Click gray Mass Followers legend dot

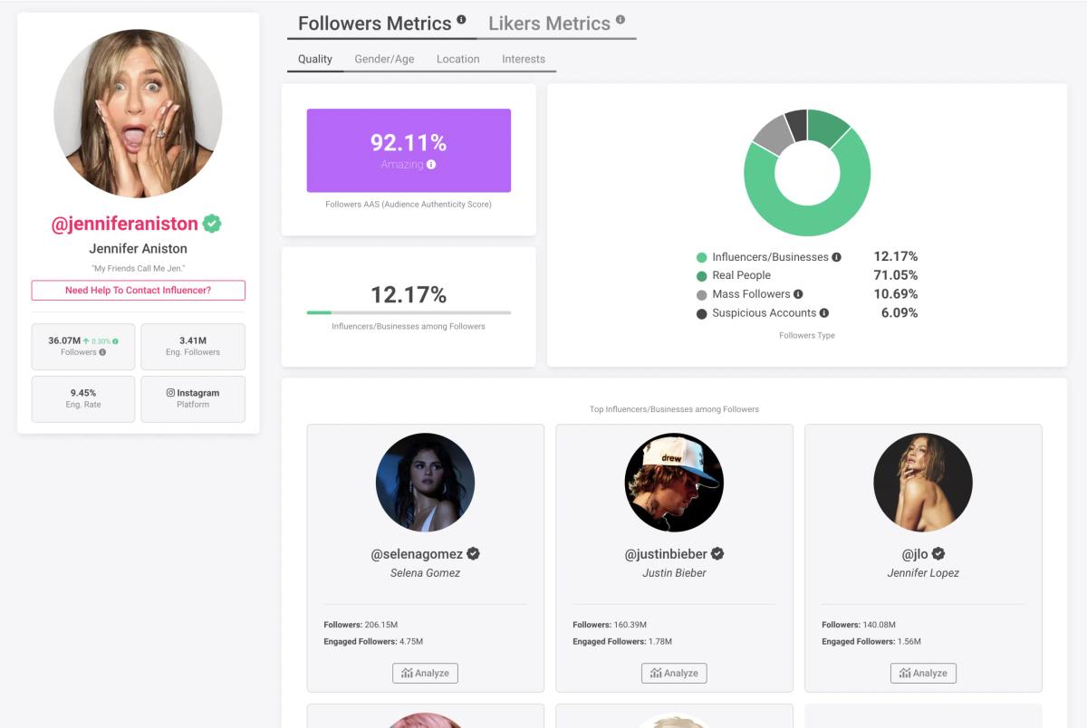(x=701, y=294)
